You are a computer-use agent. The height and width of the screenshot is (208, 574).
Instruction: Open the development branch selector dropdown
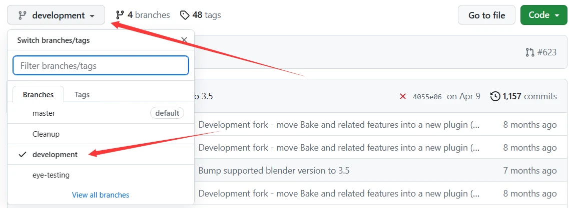coord(56,15)
